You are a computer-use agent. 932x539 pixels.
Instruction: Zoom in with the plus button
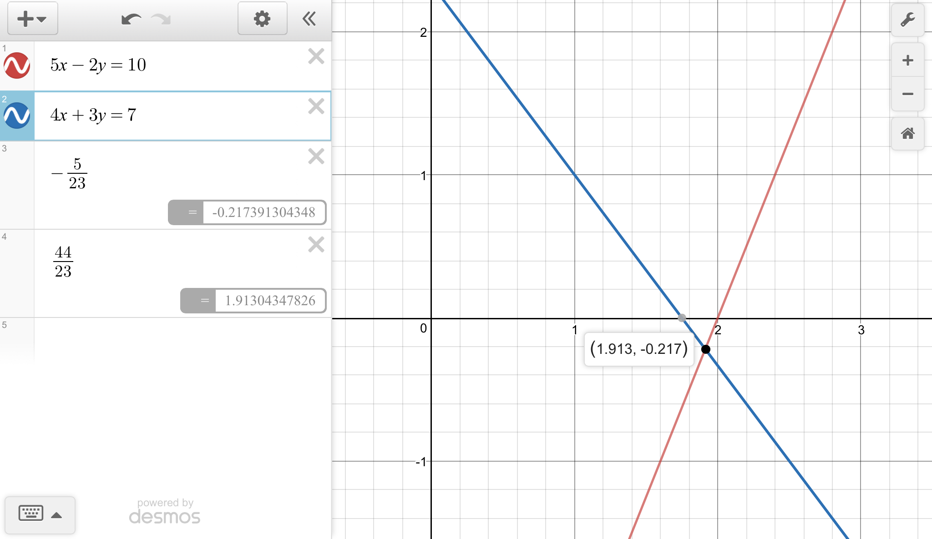907,60
